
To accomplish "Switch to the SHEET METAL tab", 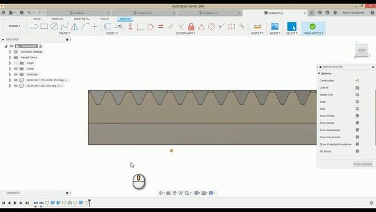I will tap(82, 19).
